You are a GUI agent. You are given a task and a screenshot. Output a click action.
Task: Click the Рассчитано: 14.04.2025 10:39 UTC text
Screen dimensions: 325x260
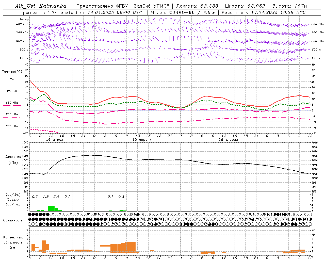[x=264, y=12]
